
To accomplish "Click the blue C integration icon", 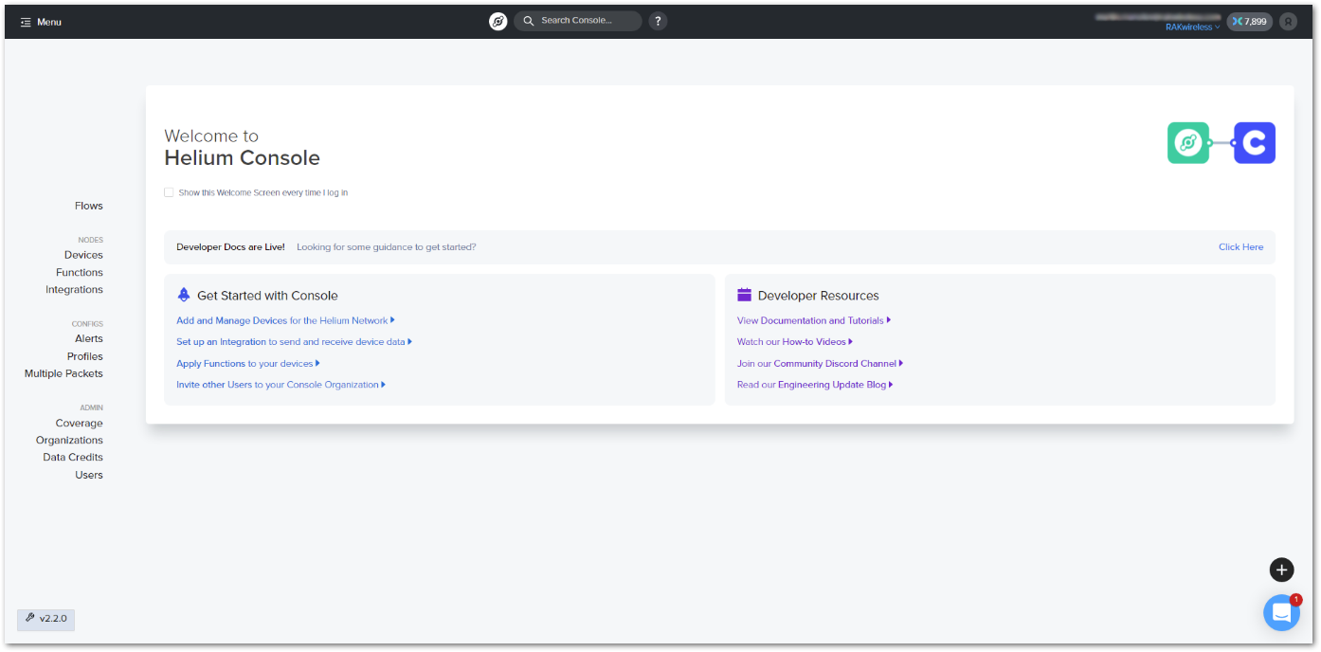I will tap(1254, 143).
